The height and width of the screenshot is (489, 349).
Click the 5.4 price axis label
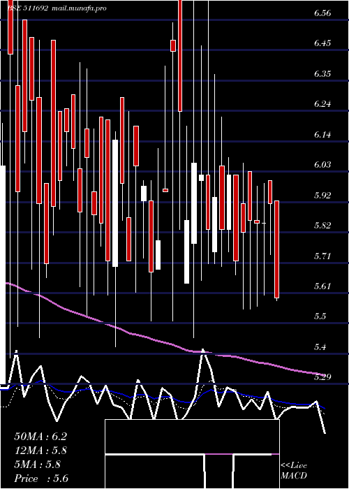pos(320,346)
